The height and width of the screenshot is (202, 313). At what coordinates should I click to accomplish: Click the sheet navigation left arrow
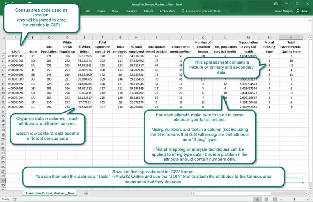pos(6,193)
